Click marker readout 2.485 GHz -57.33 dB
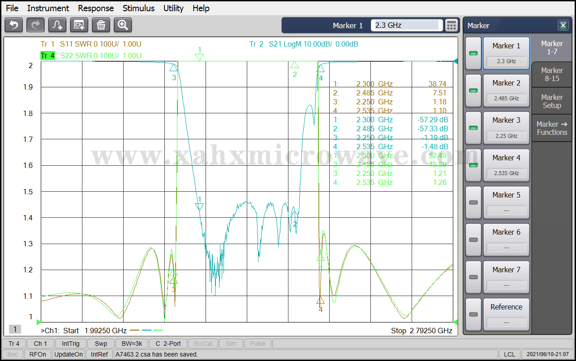This screenshot has height=361, width=576. [x=391, y=129]
